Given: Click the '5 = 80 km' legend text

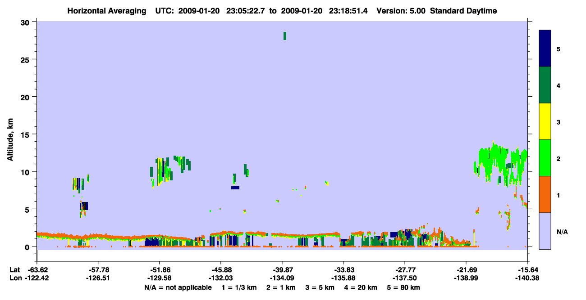Looking at the screenshot, I should pyautogui.click(x=403, y=287).
